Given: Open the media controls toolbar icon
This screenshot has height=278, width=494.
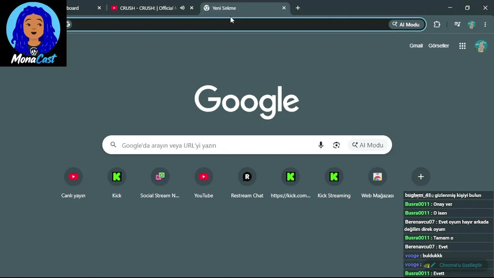Looking at the screenshot, I should [457, 24].
